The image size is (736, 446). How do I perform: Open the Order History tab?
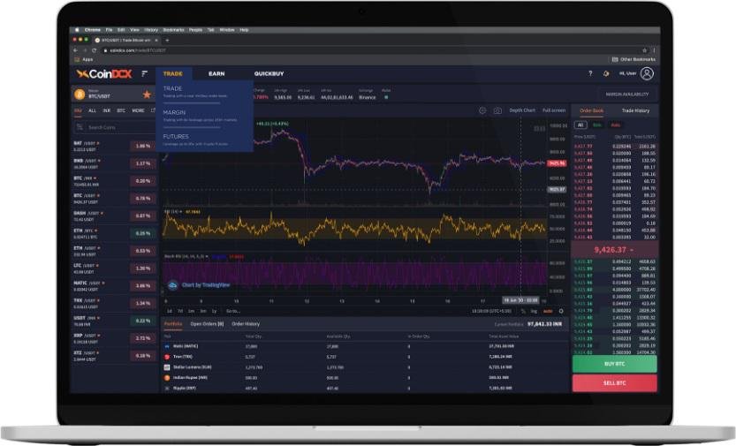point(246,324)
